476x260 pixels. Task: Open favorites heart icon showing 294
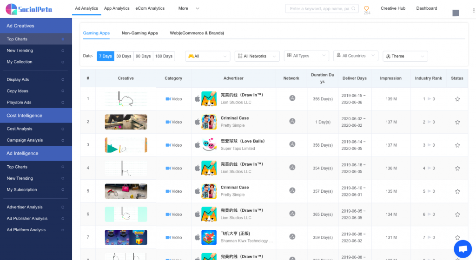tap(366, 8)
